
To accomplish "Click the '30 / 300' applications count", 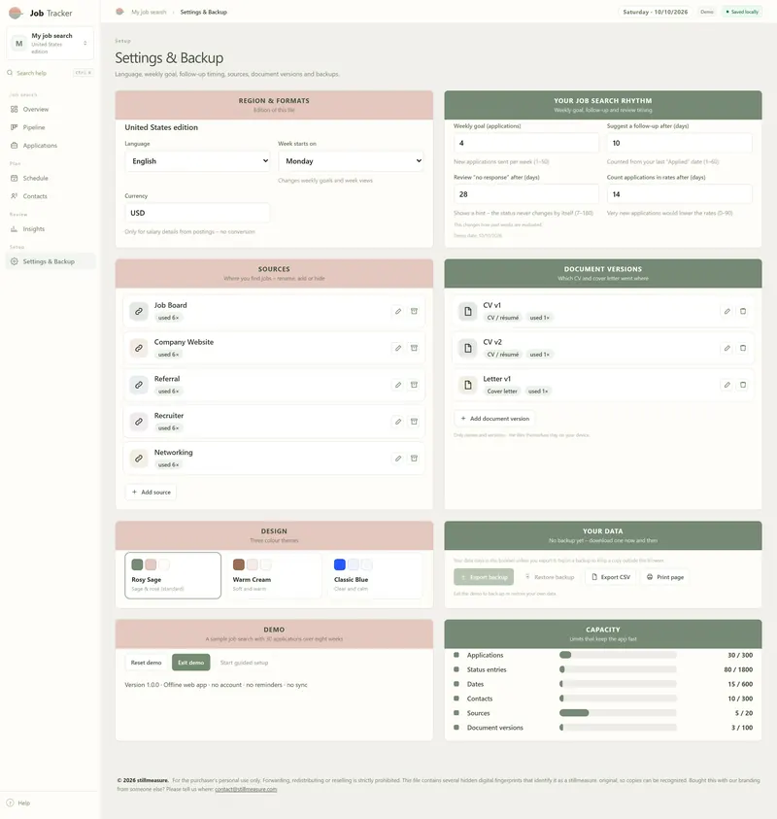I will click(740, 655).
